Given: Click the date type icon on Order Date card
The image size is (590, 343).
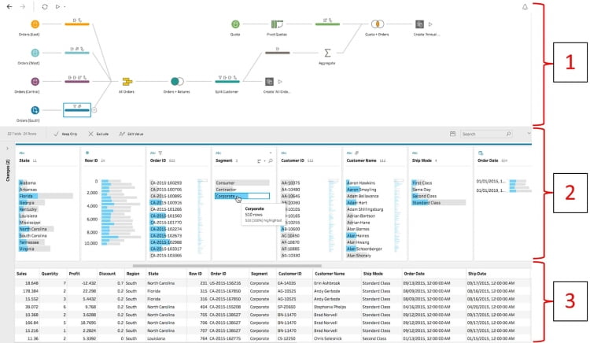Looking at the screenshot, I should coord(481,153).
